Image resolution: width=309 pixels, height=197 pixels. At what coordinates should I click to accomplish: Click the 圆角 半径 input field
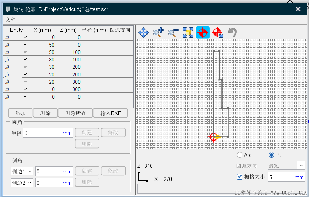click(x=48, y=133)
